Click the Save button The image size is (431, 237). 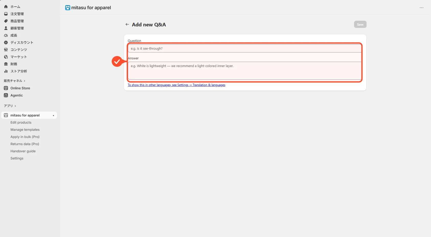360,24
